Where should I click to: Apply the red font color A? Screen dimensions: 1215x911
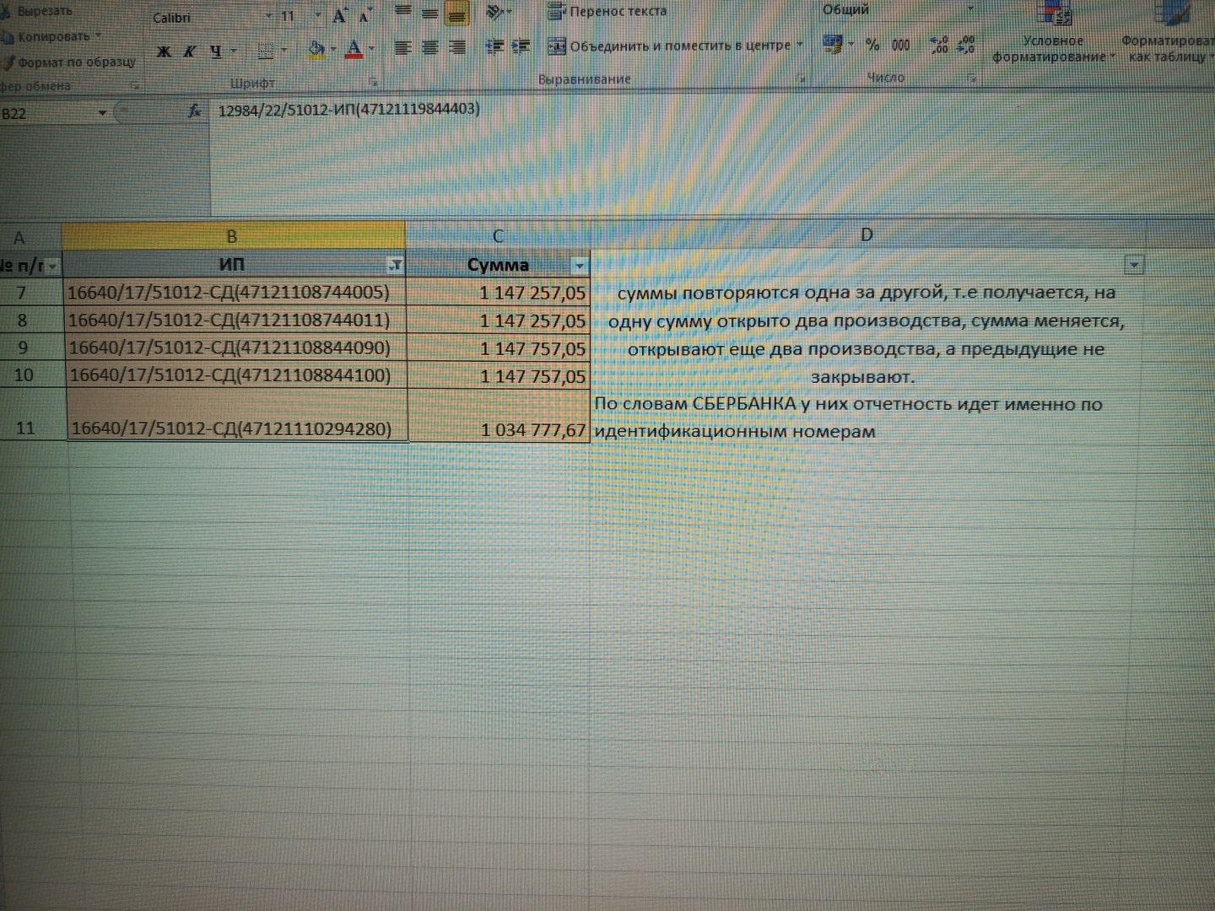[354, 49]
